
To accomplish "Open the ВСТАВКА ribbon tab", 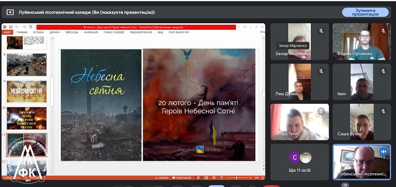I will tap(39, 32).
